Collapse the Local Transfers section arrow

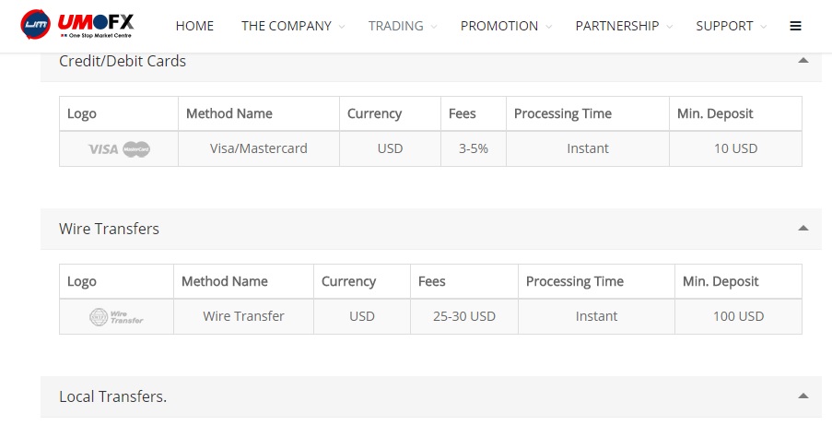coord(803,395)
